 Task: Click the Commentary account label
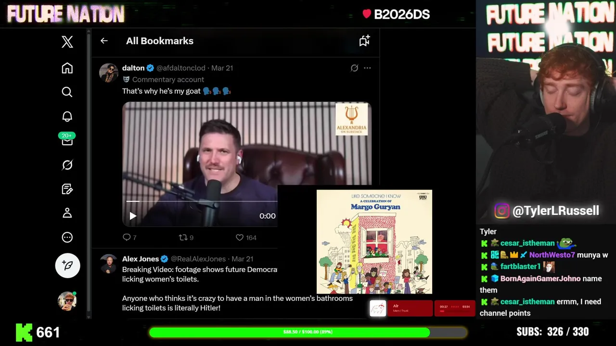click(168, 79)
